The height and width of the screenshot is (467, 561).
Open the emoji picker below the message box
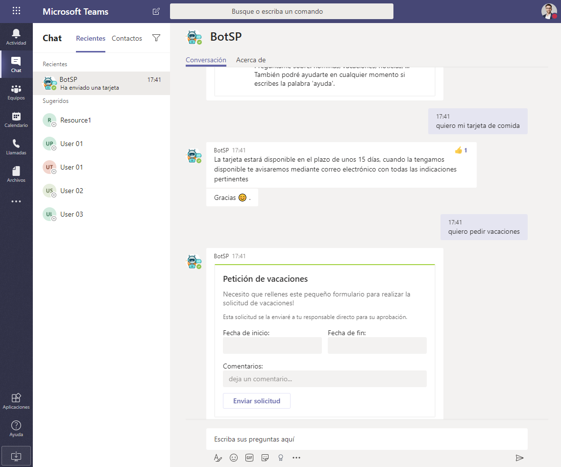234,457
